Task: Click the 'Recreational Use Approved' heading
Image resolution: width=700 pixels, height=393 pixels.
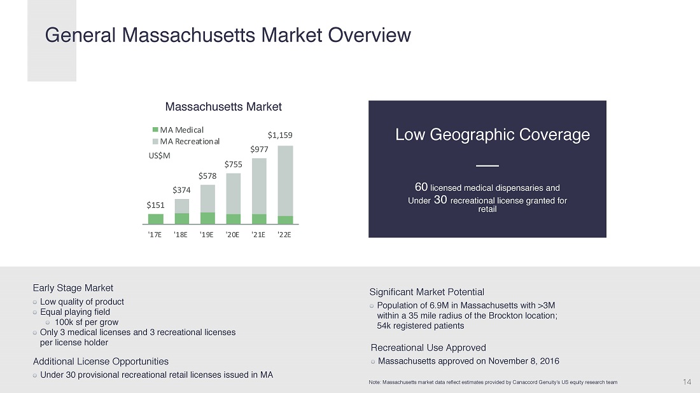Action: point(428,348)
